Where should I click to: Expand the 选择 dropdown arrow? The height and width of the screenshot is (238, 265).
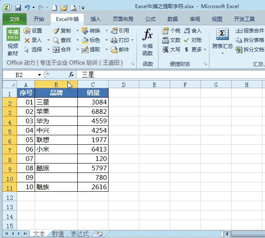48,50
